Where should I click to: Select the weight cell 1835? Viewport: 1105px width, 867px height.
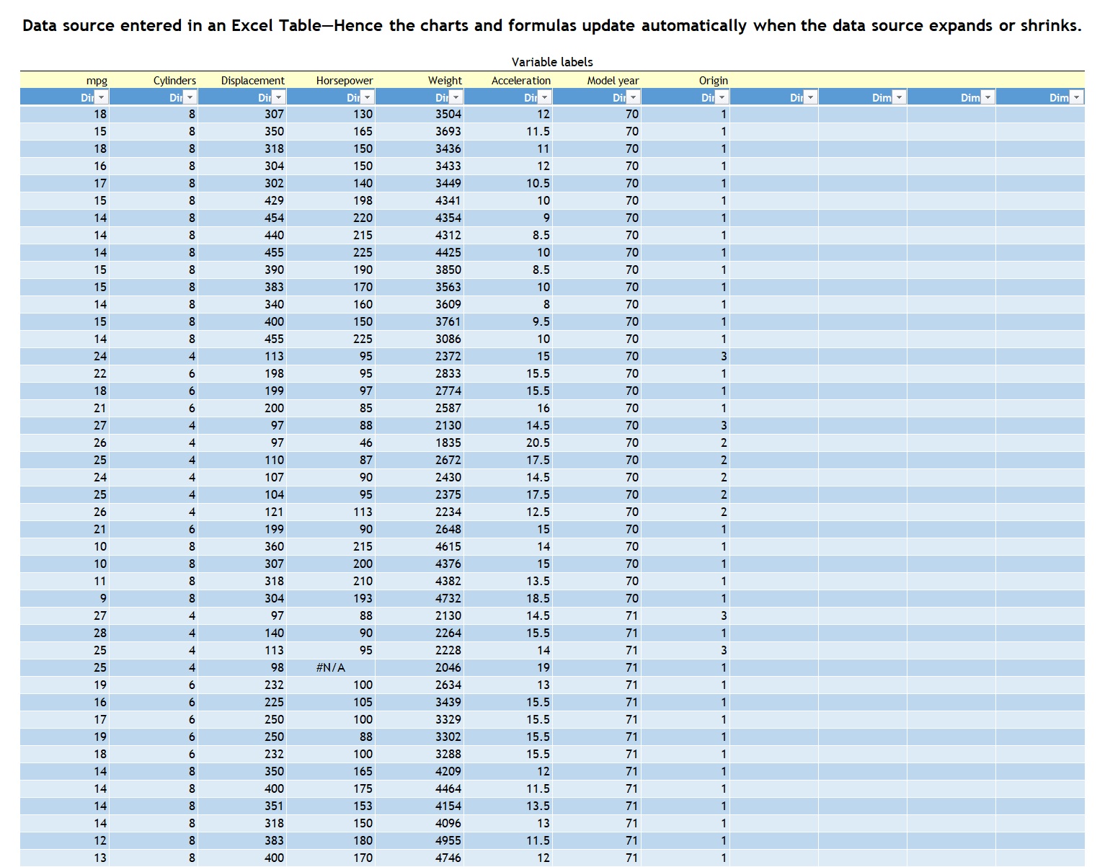(x=420, y=443)
